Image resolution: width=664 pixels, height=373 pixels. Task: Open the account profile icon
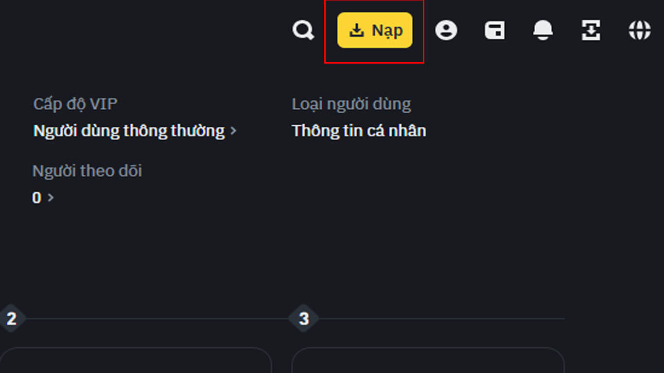pyautogui.click(x=446, y=30)
